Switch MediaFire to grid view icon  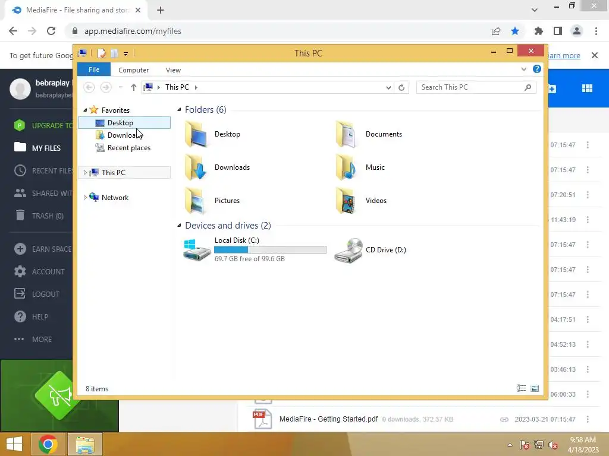pyautogui.click(x=587, y=88)
